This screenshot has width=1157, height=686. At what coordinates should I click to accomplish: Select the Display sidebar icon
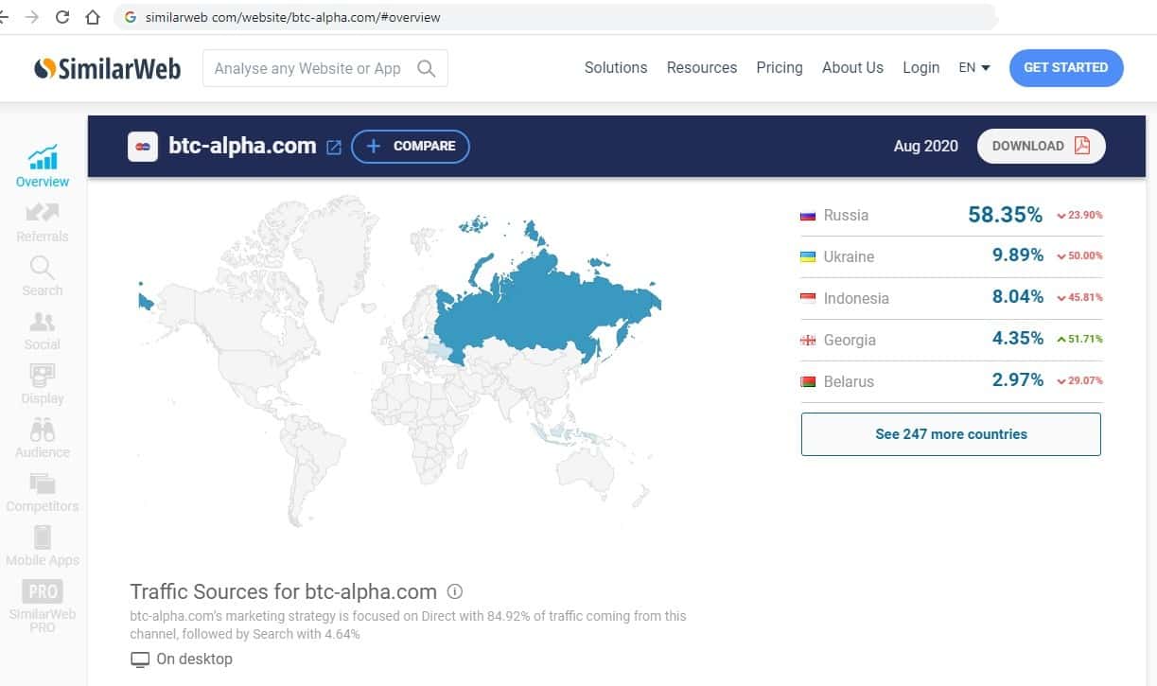pos(43,376)
